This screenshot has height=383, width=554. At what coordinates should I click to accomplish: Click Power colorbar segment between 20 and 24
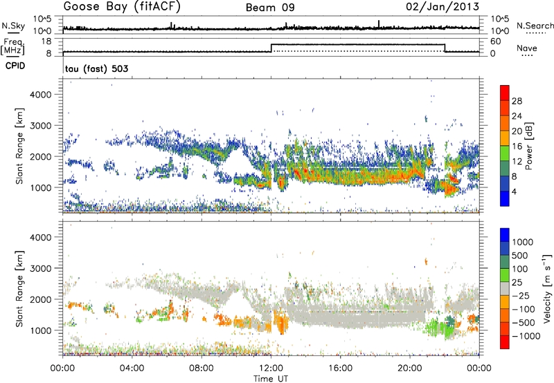[x=505, y=123]
